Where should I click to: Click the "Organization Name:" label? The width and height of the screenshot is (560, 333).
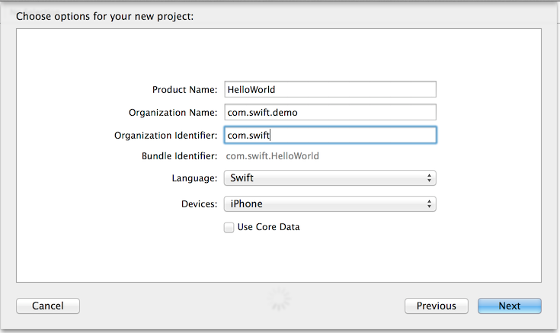pos(173,112)
